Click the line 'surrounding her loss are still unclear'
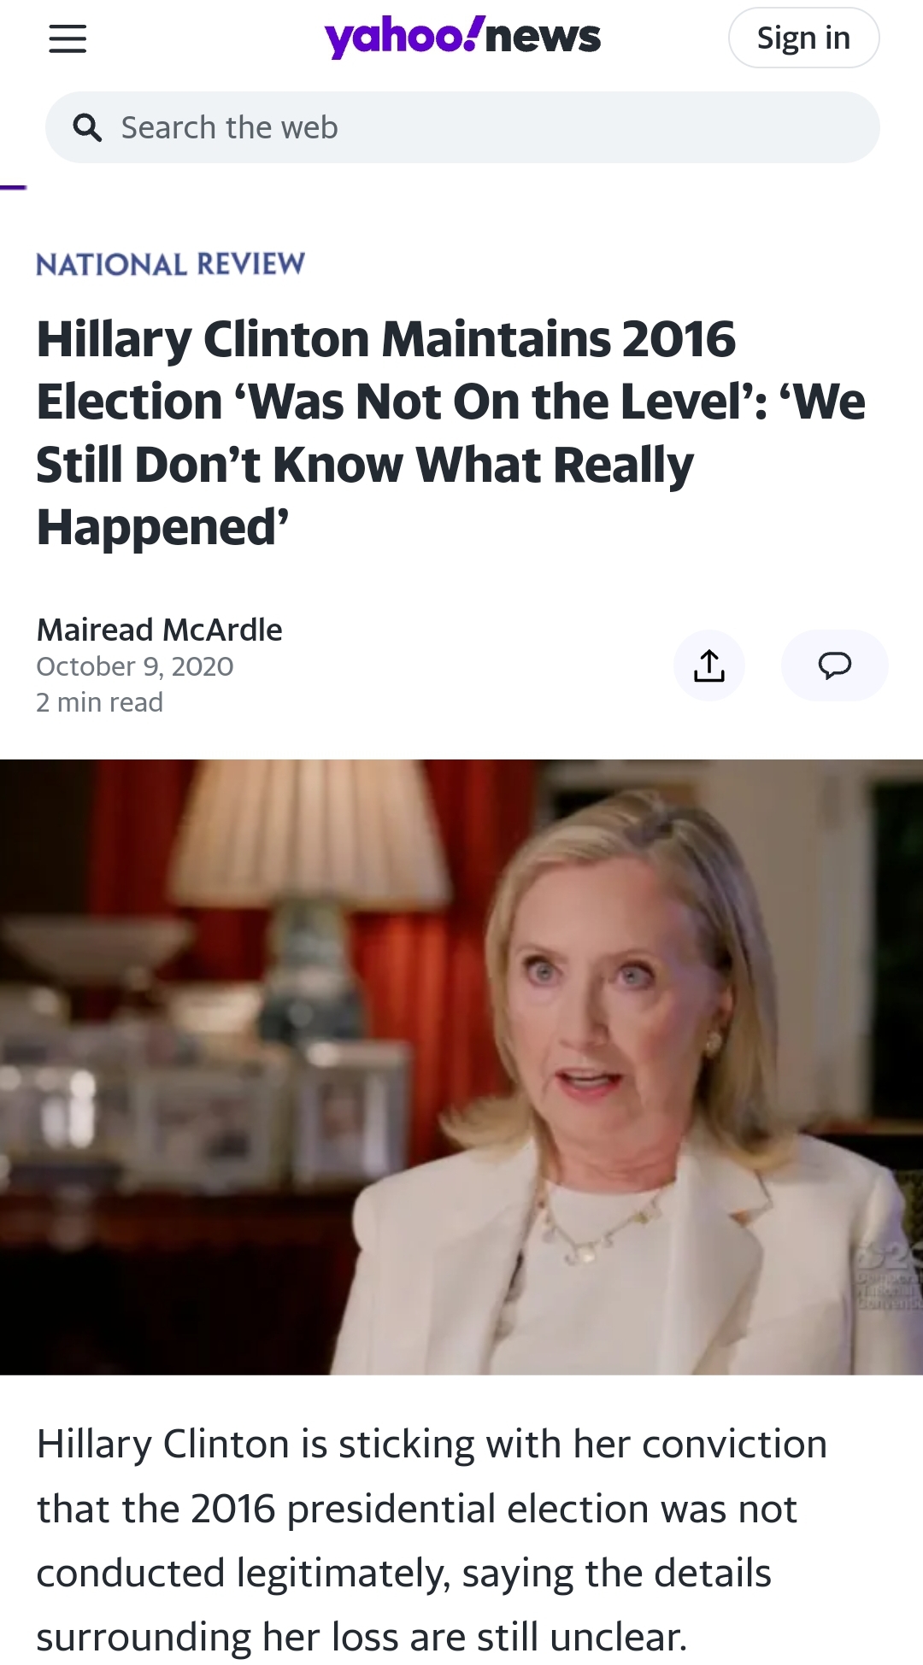This screenshot has width=923, height=1665. point(362,1637)
